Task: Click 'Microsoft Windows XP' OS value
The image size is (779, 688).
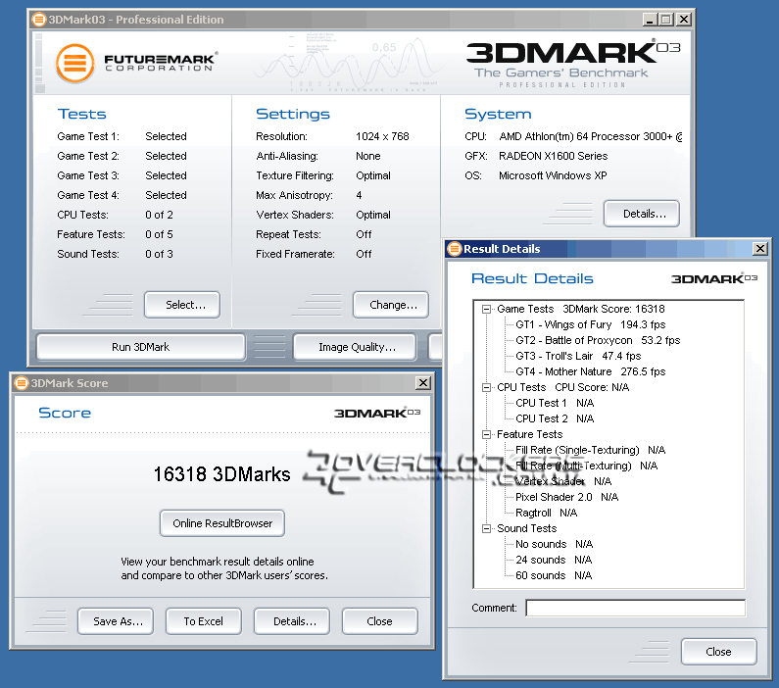Action: point(553,175)
